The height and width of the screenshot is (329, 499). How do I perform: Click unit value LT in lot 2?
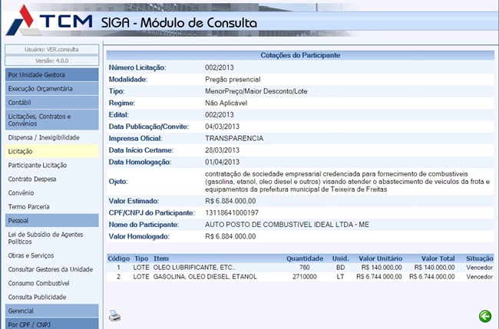(340, 277)
